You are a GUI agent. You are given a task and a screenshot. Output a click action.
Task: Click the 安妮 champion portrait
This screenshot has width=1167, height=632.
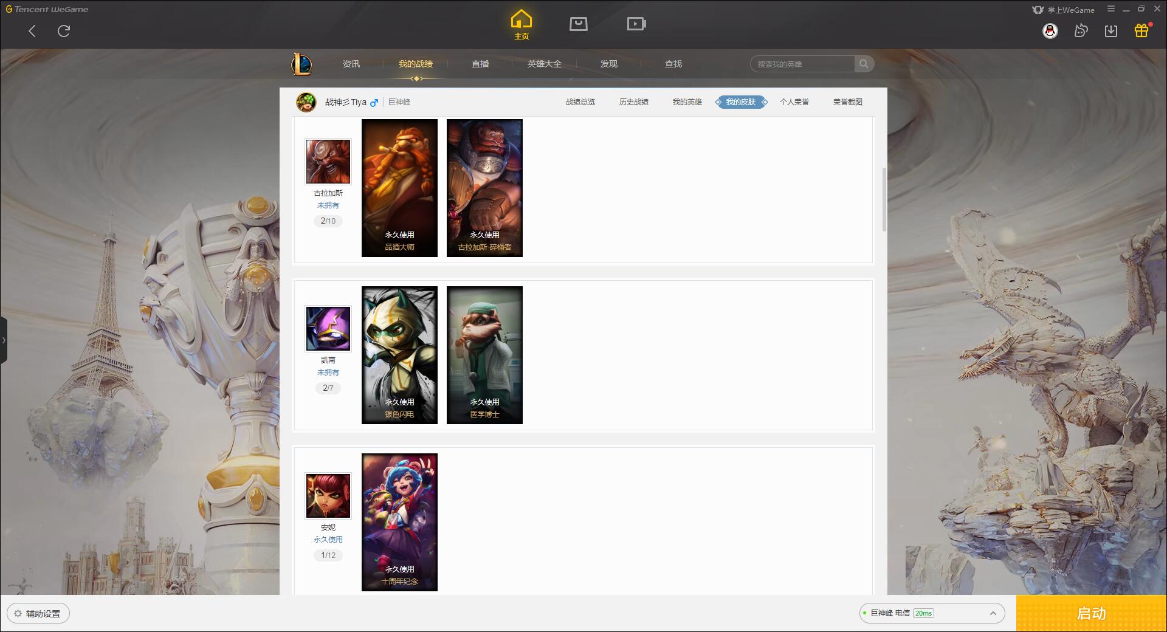click(328, 496)
